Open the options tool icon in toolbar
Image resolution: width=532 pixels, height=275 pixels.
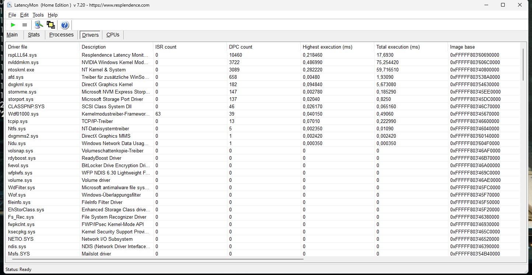click(39, 25)
